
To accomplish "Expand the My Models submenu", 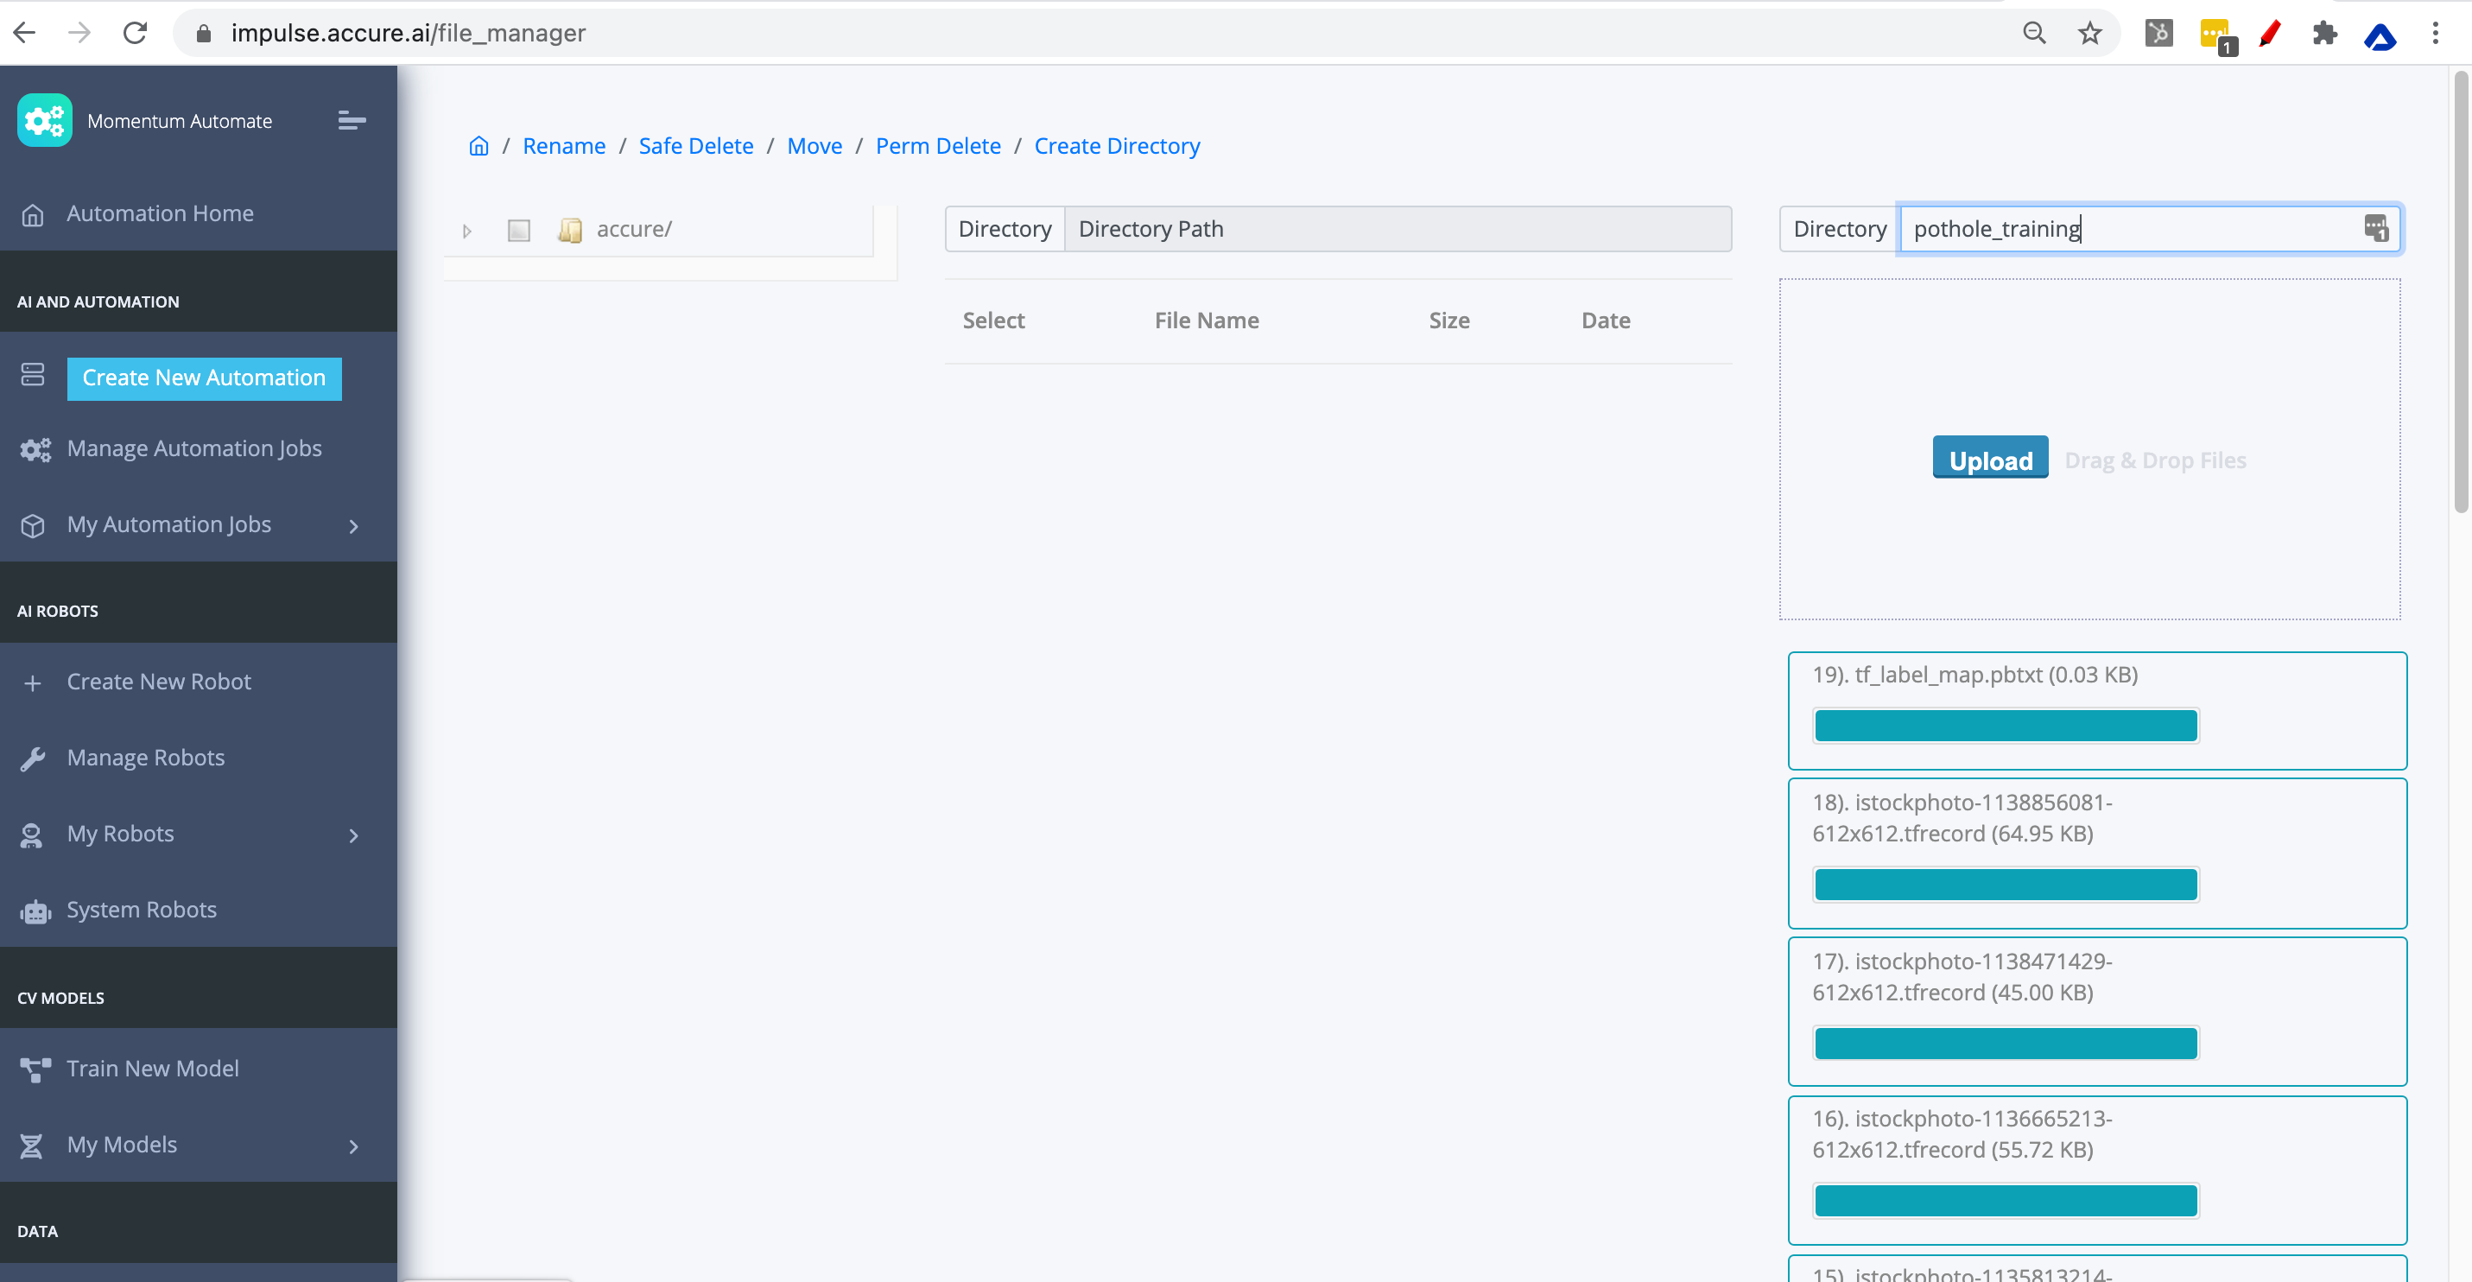I will point(353,1146).
